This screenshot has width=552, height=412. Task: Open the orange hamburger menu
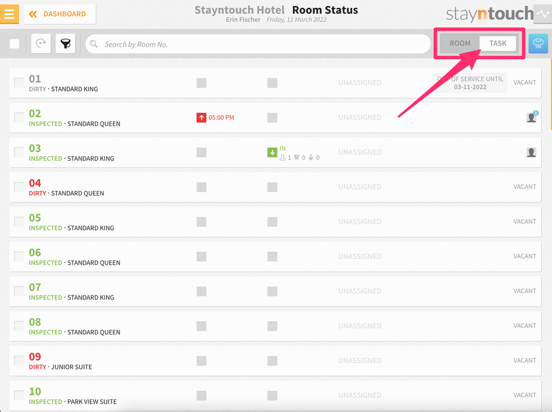coord(9,14)
